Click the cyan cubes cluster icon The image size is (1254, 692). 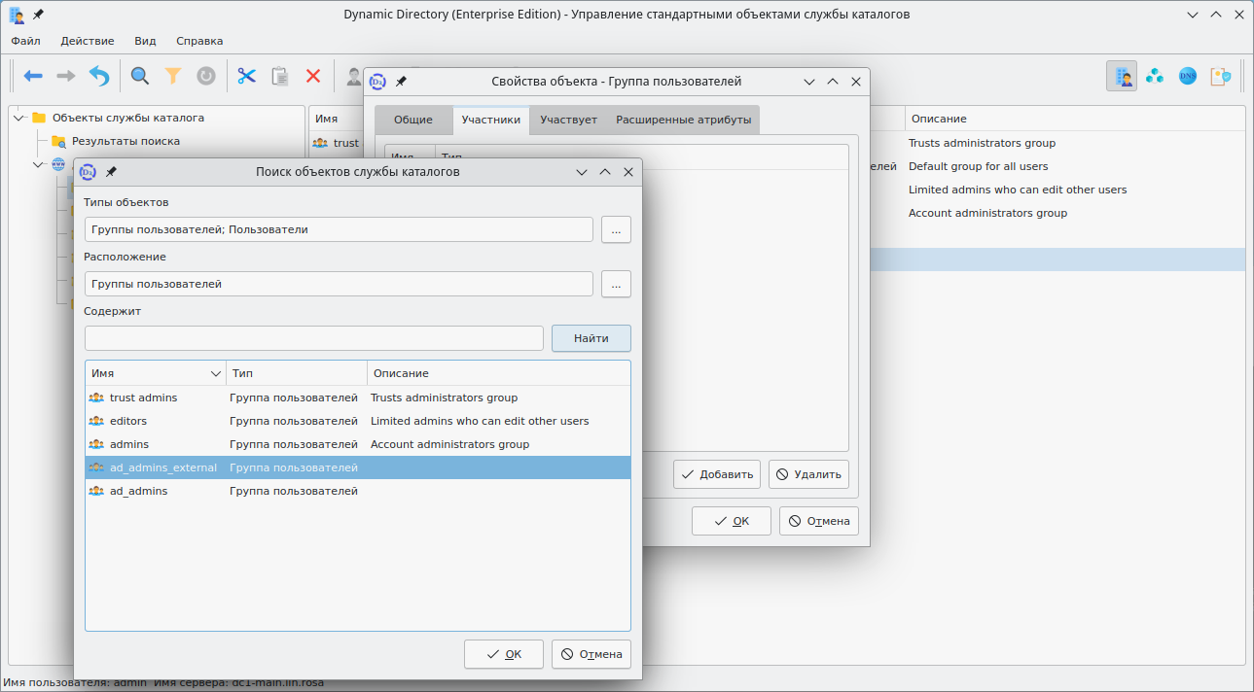[1155, 76]
